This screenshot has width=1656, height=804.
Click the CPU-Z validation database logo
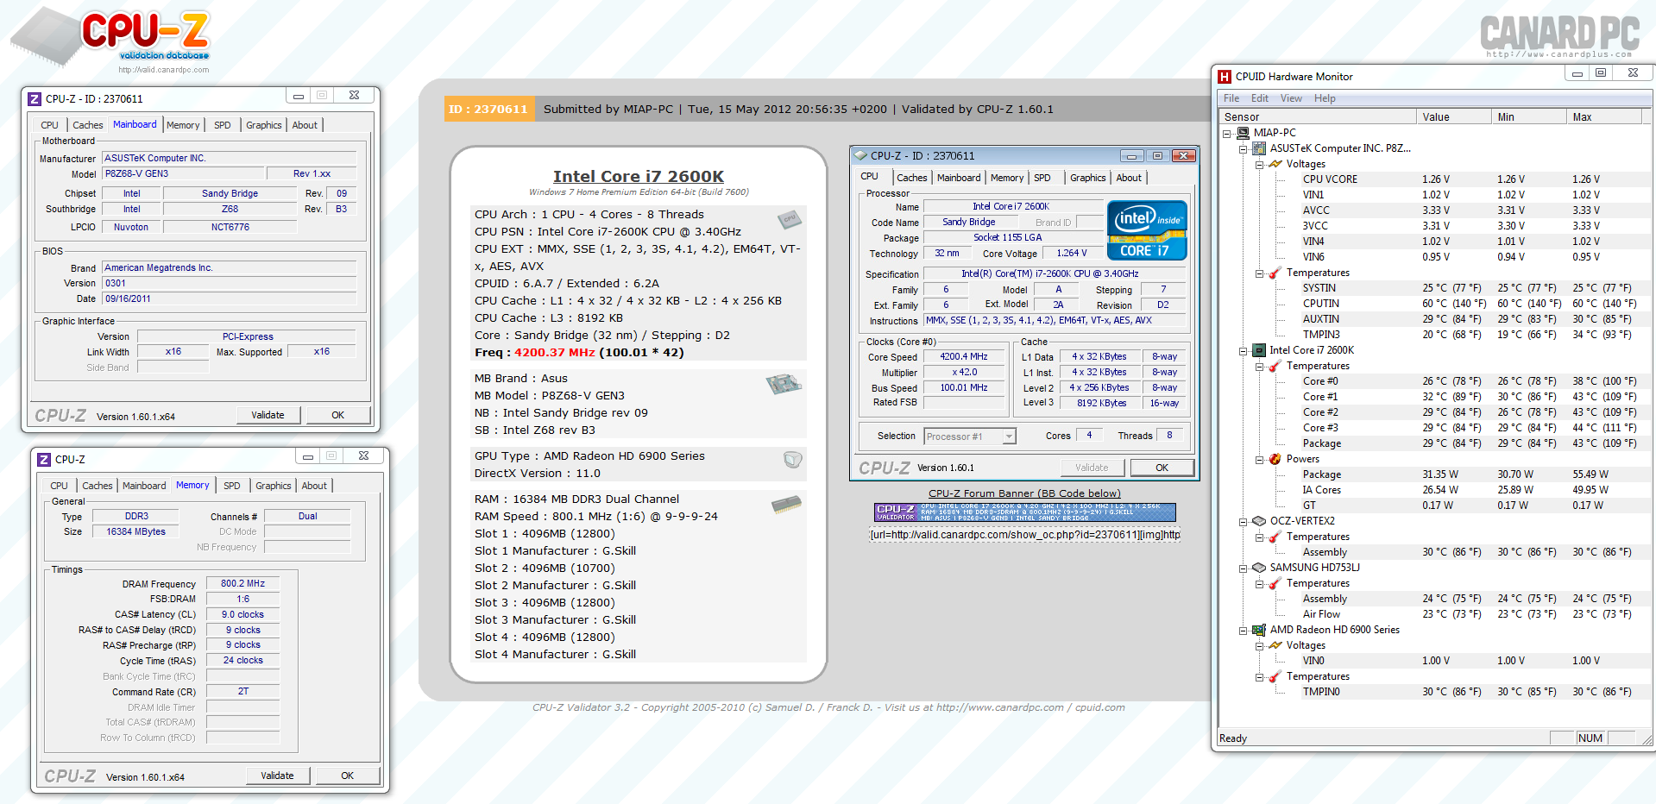112,39
